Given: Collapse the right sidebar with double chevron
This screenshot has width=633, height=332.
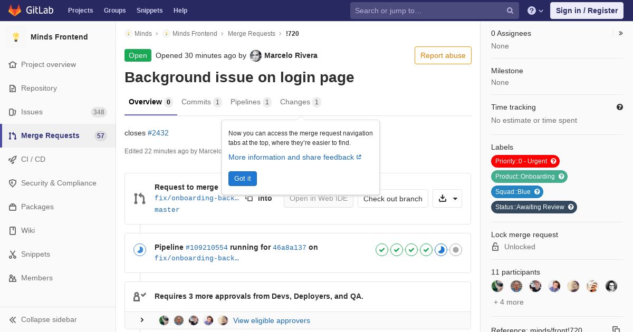Looking at the screenshot, I should (621, 33).
